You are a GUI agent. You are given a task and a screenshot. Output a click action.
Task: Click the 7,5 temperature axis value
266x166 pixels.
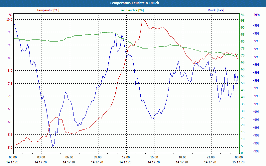10,84
